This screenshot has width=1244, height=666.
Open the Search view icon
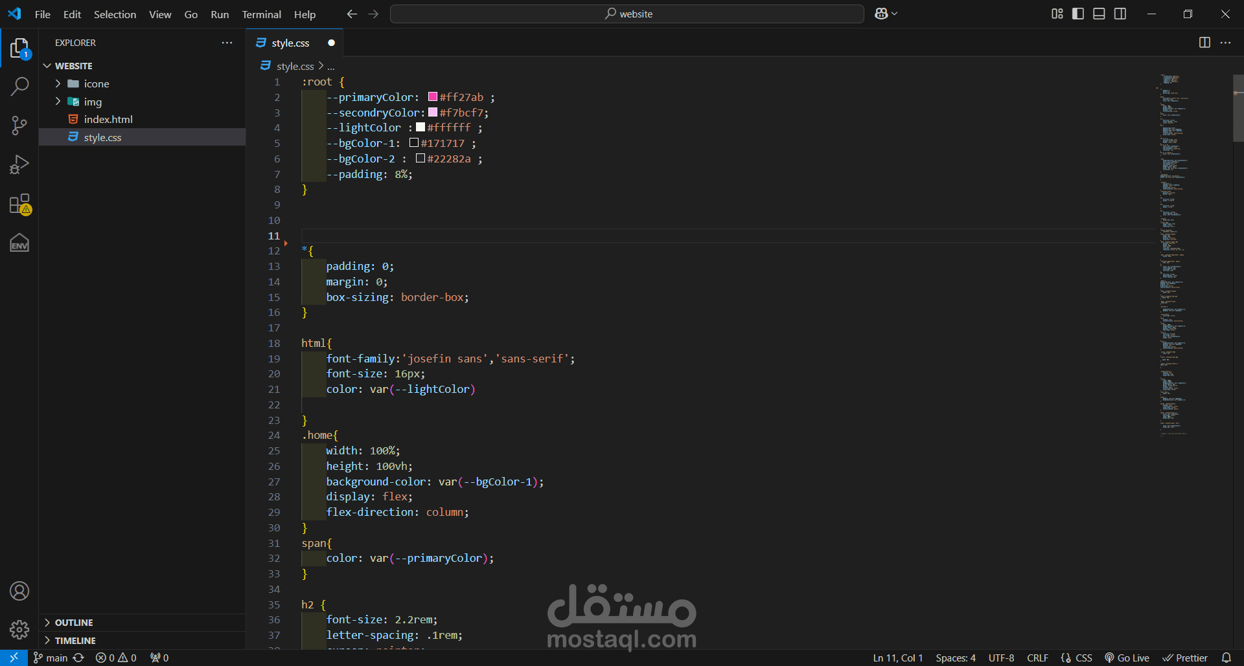(19, 87)
